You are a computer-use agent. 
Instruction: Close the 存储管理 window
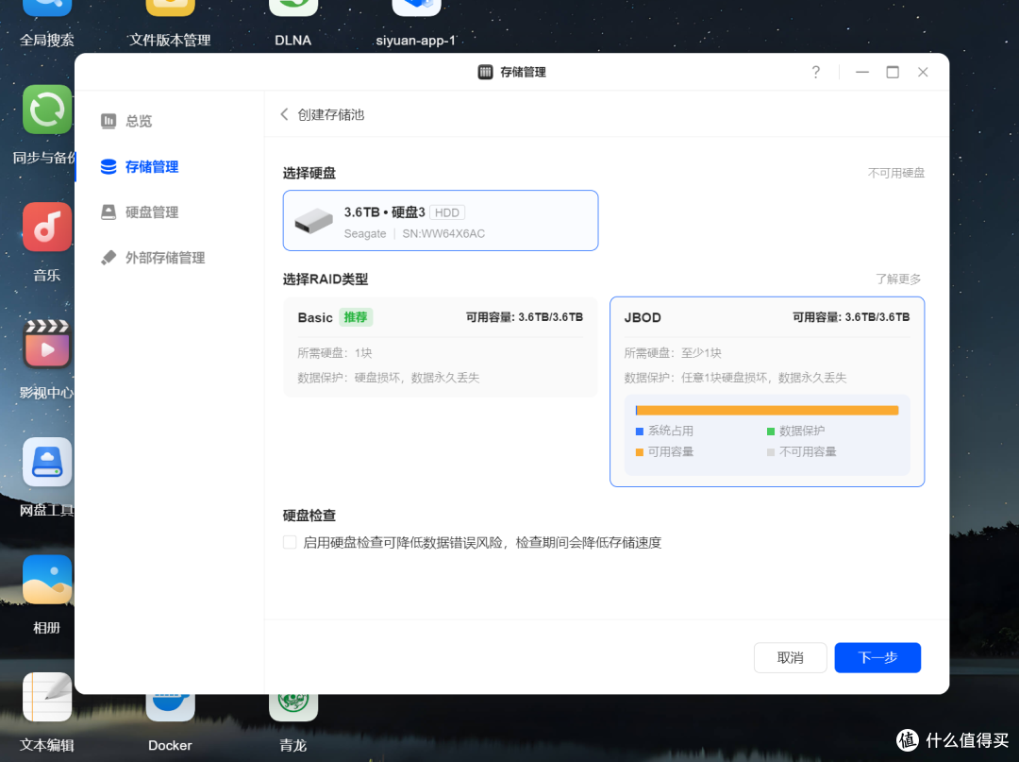(923, 72)
